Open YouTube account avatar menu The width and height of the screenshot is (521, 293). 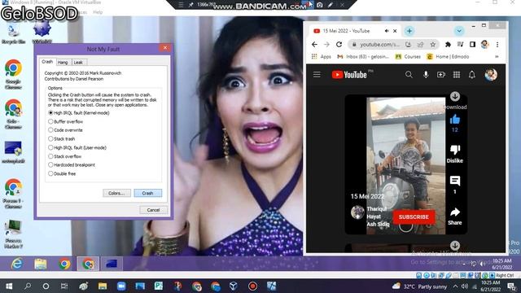point(491,75)
